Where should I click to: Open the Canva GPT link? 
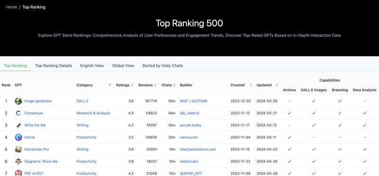click(29, 137)
